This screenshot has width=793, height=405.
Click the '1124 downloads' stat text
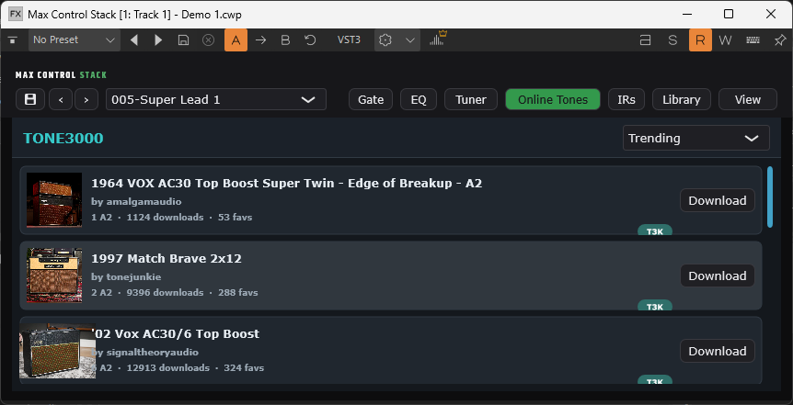(x=165, y=217)
